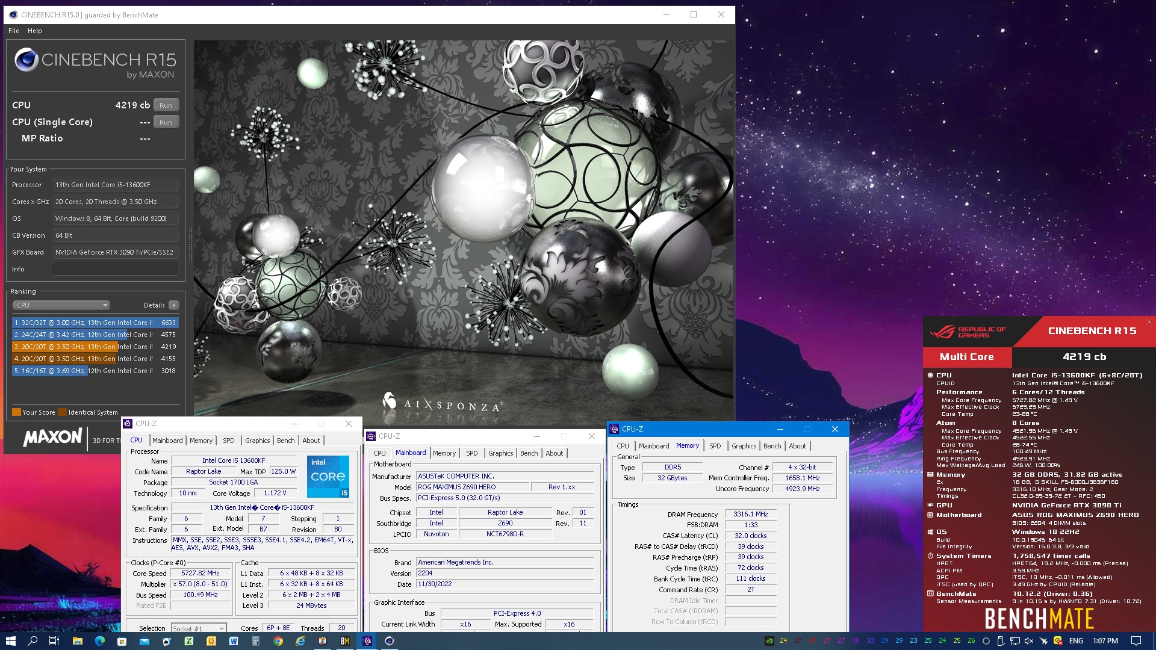This screenshot has width=1156, height=650.
Task: Open About tab in left CPU-Z window
Action: tap(311, 441)
